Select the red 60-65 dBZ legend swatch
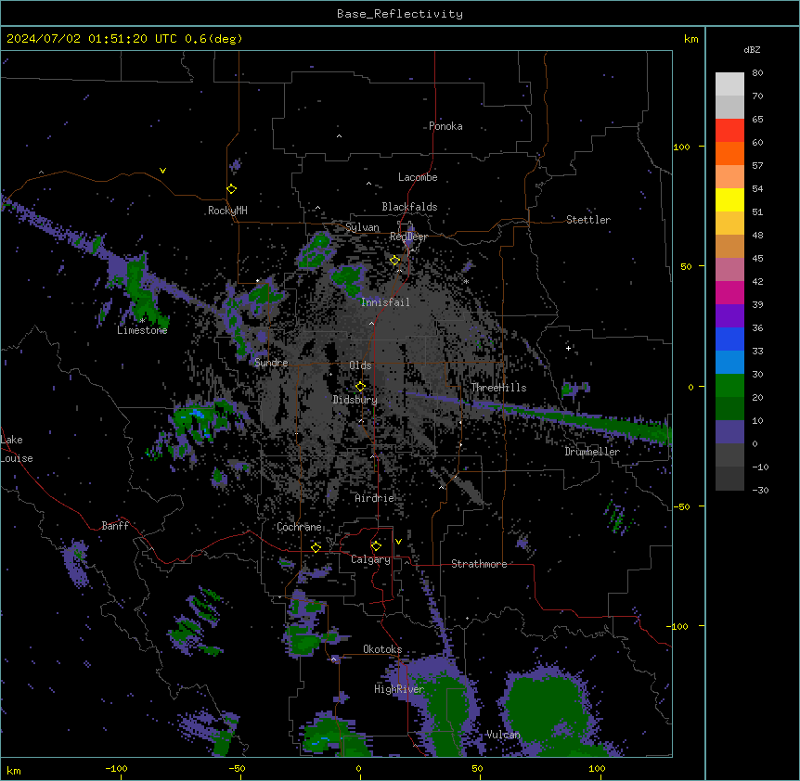This screenshot has width=800, height=781. coord(729,130)
